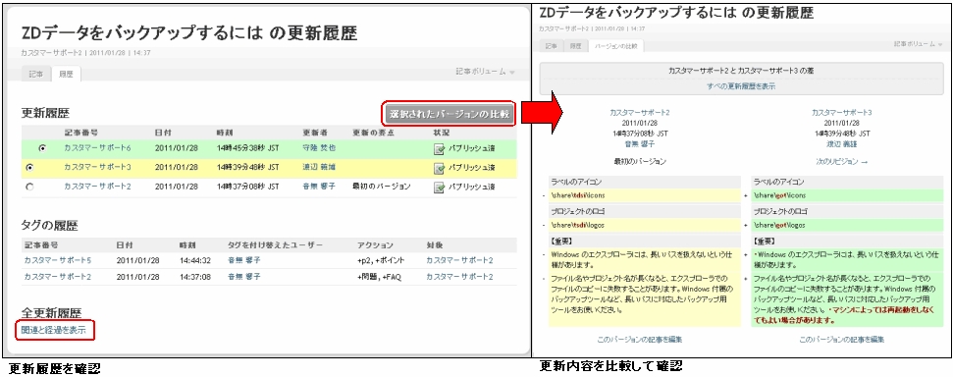
Task: Click +p2, +ポイント action cell
Action: click(x=381, y=261)
